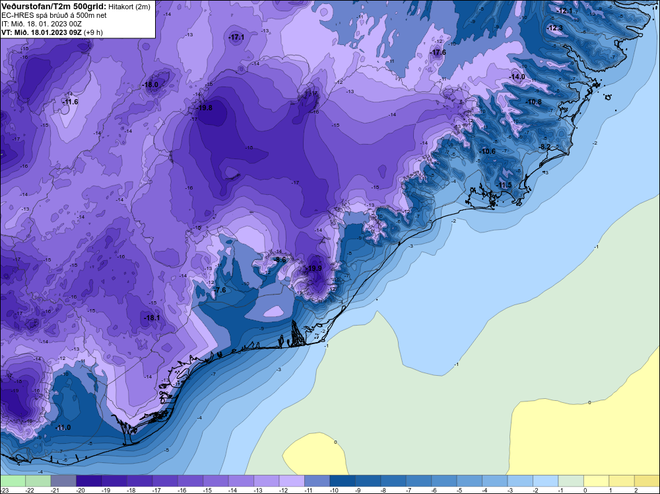660x494 pixels.
Task: Select the -5 medium blue legend swatch
Action: tap(469, 481)
